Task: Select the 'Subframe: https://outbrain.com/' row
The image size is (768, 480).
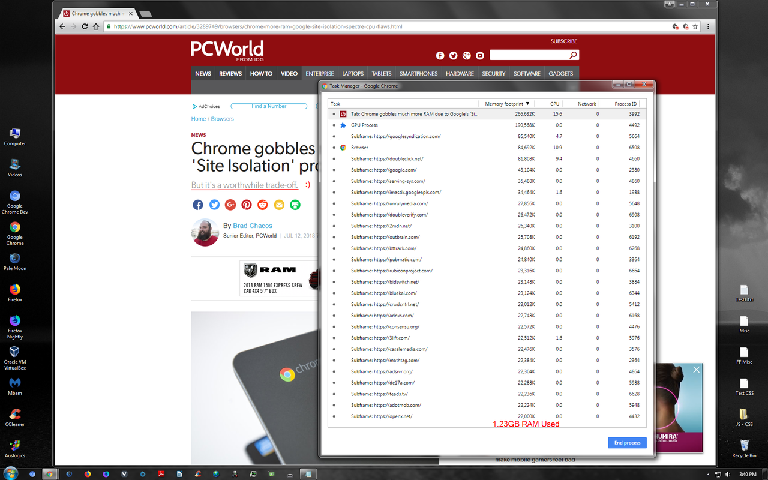Action: pos(487,237)
